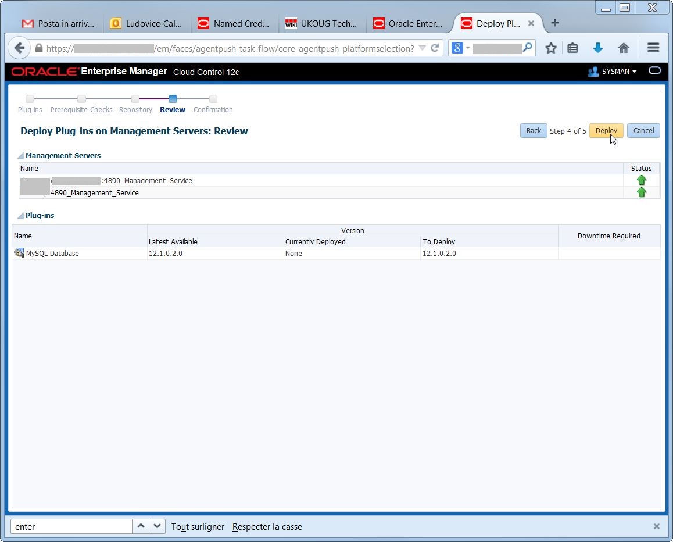
Task: Find previous match with up arrow
Action: 140,526
